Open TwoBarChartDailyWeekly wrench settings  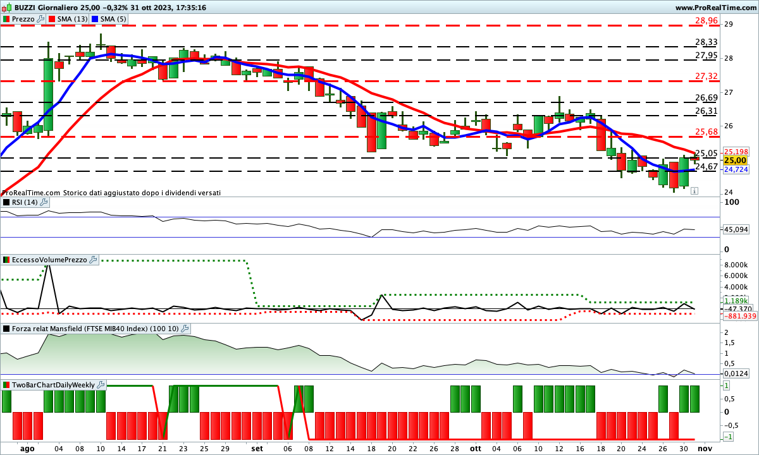point(101,384)
